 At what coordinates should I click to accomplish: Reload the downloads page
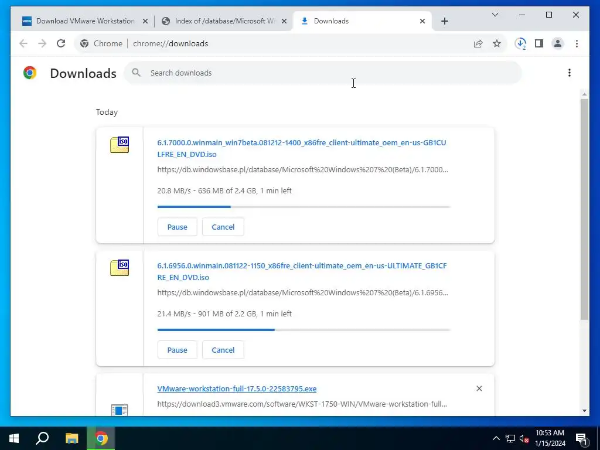(61, 43)
